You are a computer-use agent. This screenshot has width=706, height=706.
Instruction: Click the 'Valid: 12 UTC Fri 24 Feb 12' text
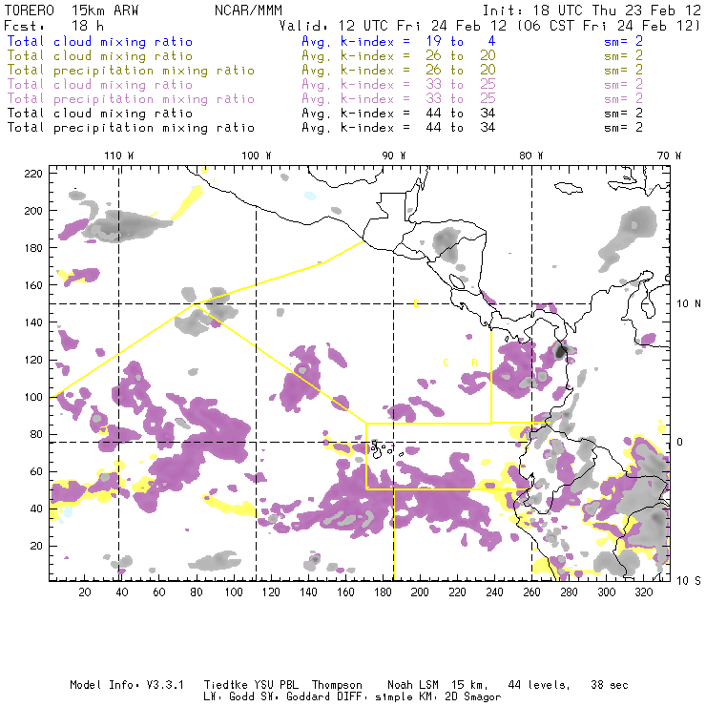pos(393,26)
